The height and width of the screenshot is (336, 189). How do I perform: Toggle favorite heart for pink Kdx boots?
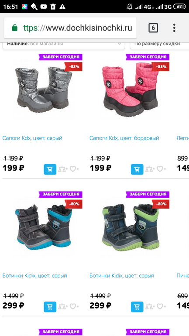(x=162, y=169)
